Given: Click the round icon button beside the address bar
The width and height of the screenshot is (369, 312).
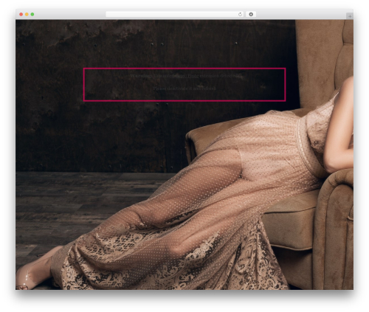Looking at the screenshot, I should click(x=251, y=15).
